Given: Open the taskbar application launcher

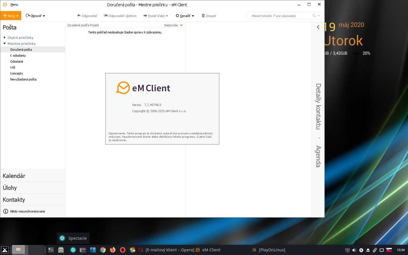Looking at the screenshot, I should point(5,250).
